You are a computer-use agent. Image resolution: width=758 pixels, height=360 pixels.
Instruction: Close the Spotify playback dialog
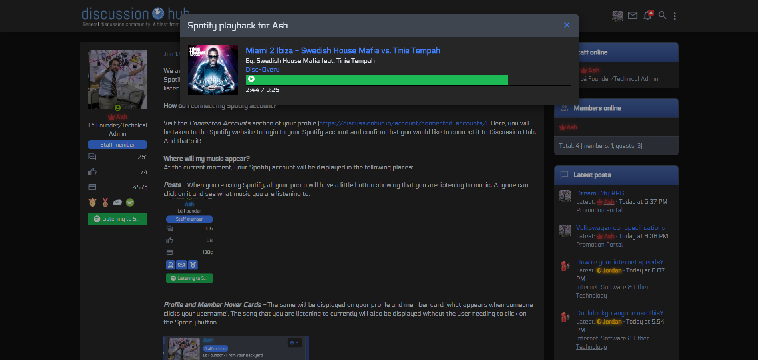pyautogui.click(x=567, y=25)
